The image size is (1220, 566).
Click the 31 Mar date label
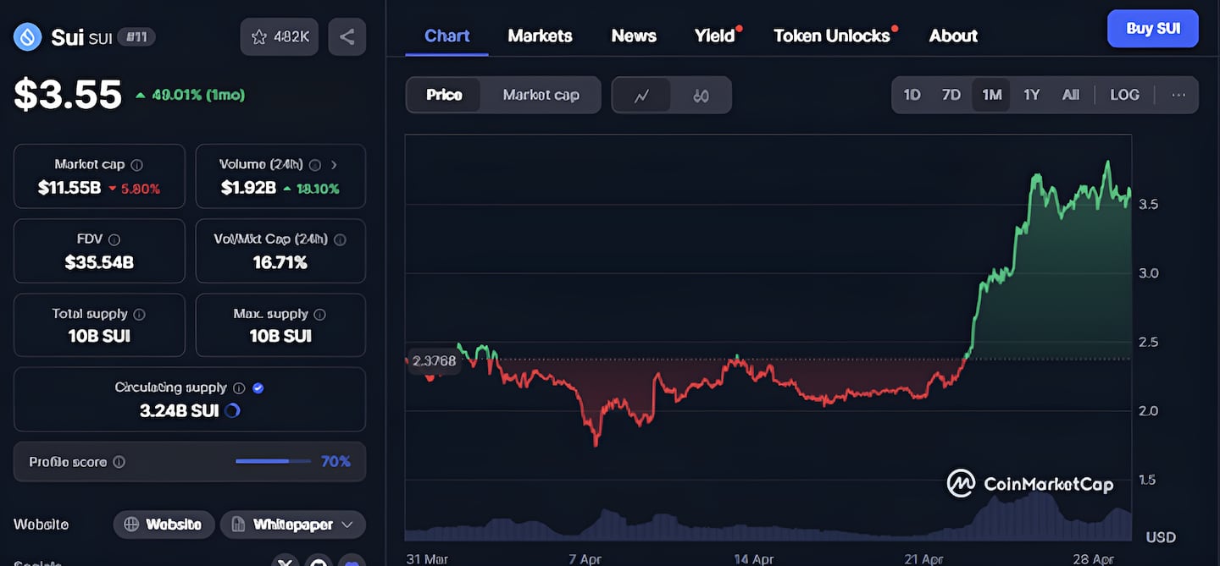[x=427, y=558]
